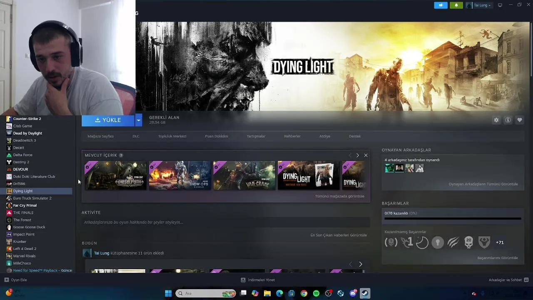Viewport: 533px width, 300px height.
Task: Select THE FINALS in the library
Action: coord(23,212)
